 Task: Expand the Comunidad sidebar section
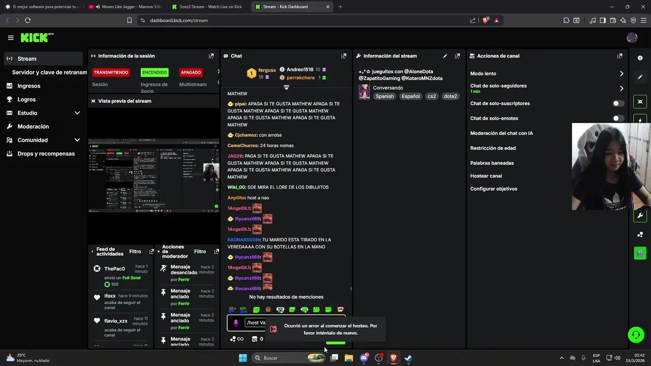(77, 140)
